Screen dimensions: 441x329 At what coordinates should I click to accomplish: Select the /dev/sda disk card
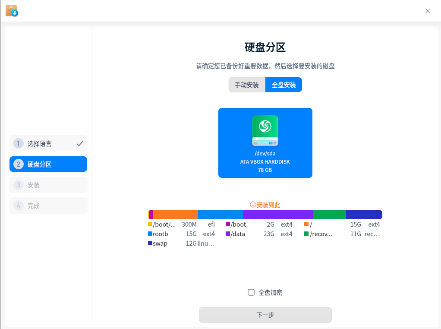click(x=265, y=142)
